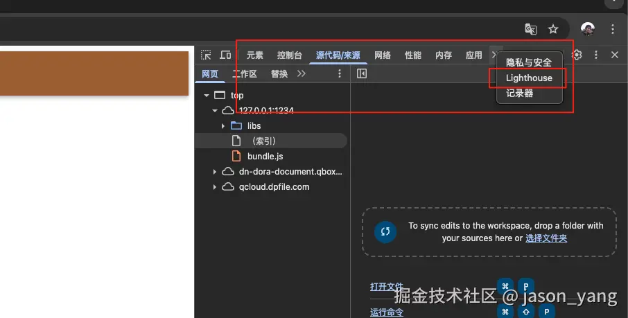Click the workspace sync round icon
The width and height of the screenshot is (628, 318).
(x=385, y=231)
